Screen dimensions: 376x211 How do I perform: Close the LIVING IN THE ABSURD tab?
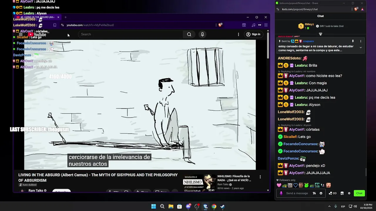coord(58,17)
